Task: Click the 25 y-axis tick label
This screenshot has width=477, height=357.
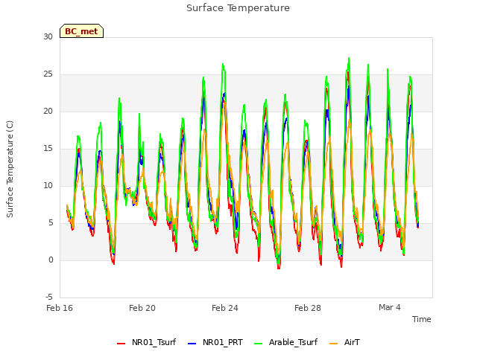Action: (48, 74)
